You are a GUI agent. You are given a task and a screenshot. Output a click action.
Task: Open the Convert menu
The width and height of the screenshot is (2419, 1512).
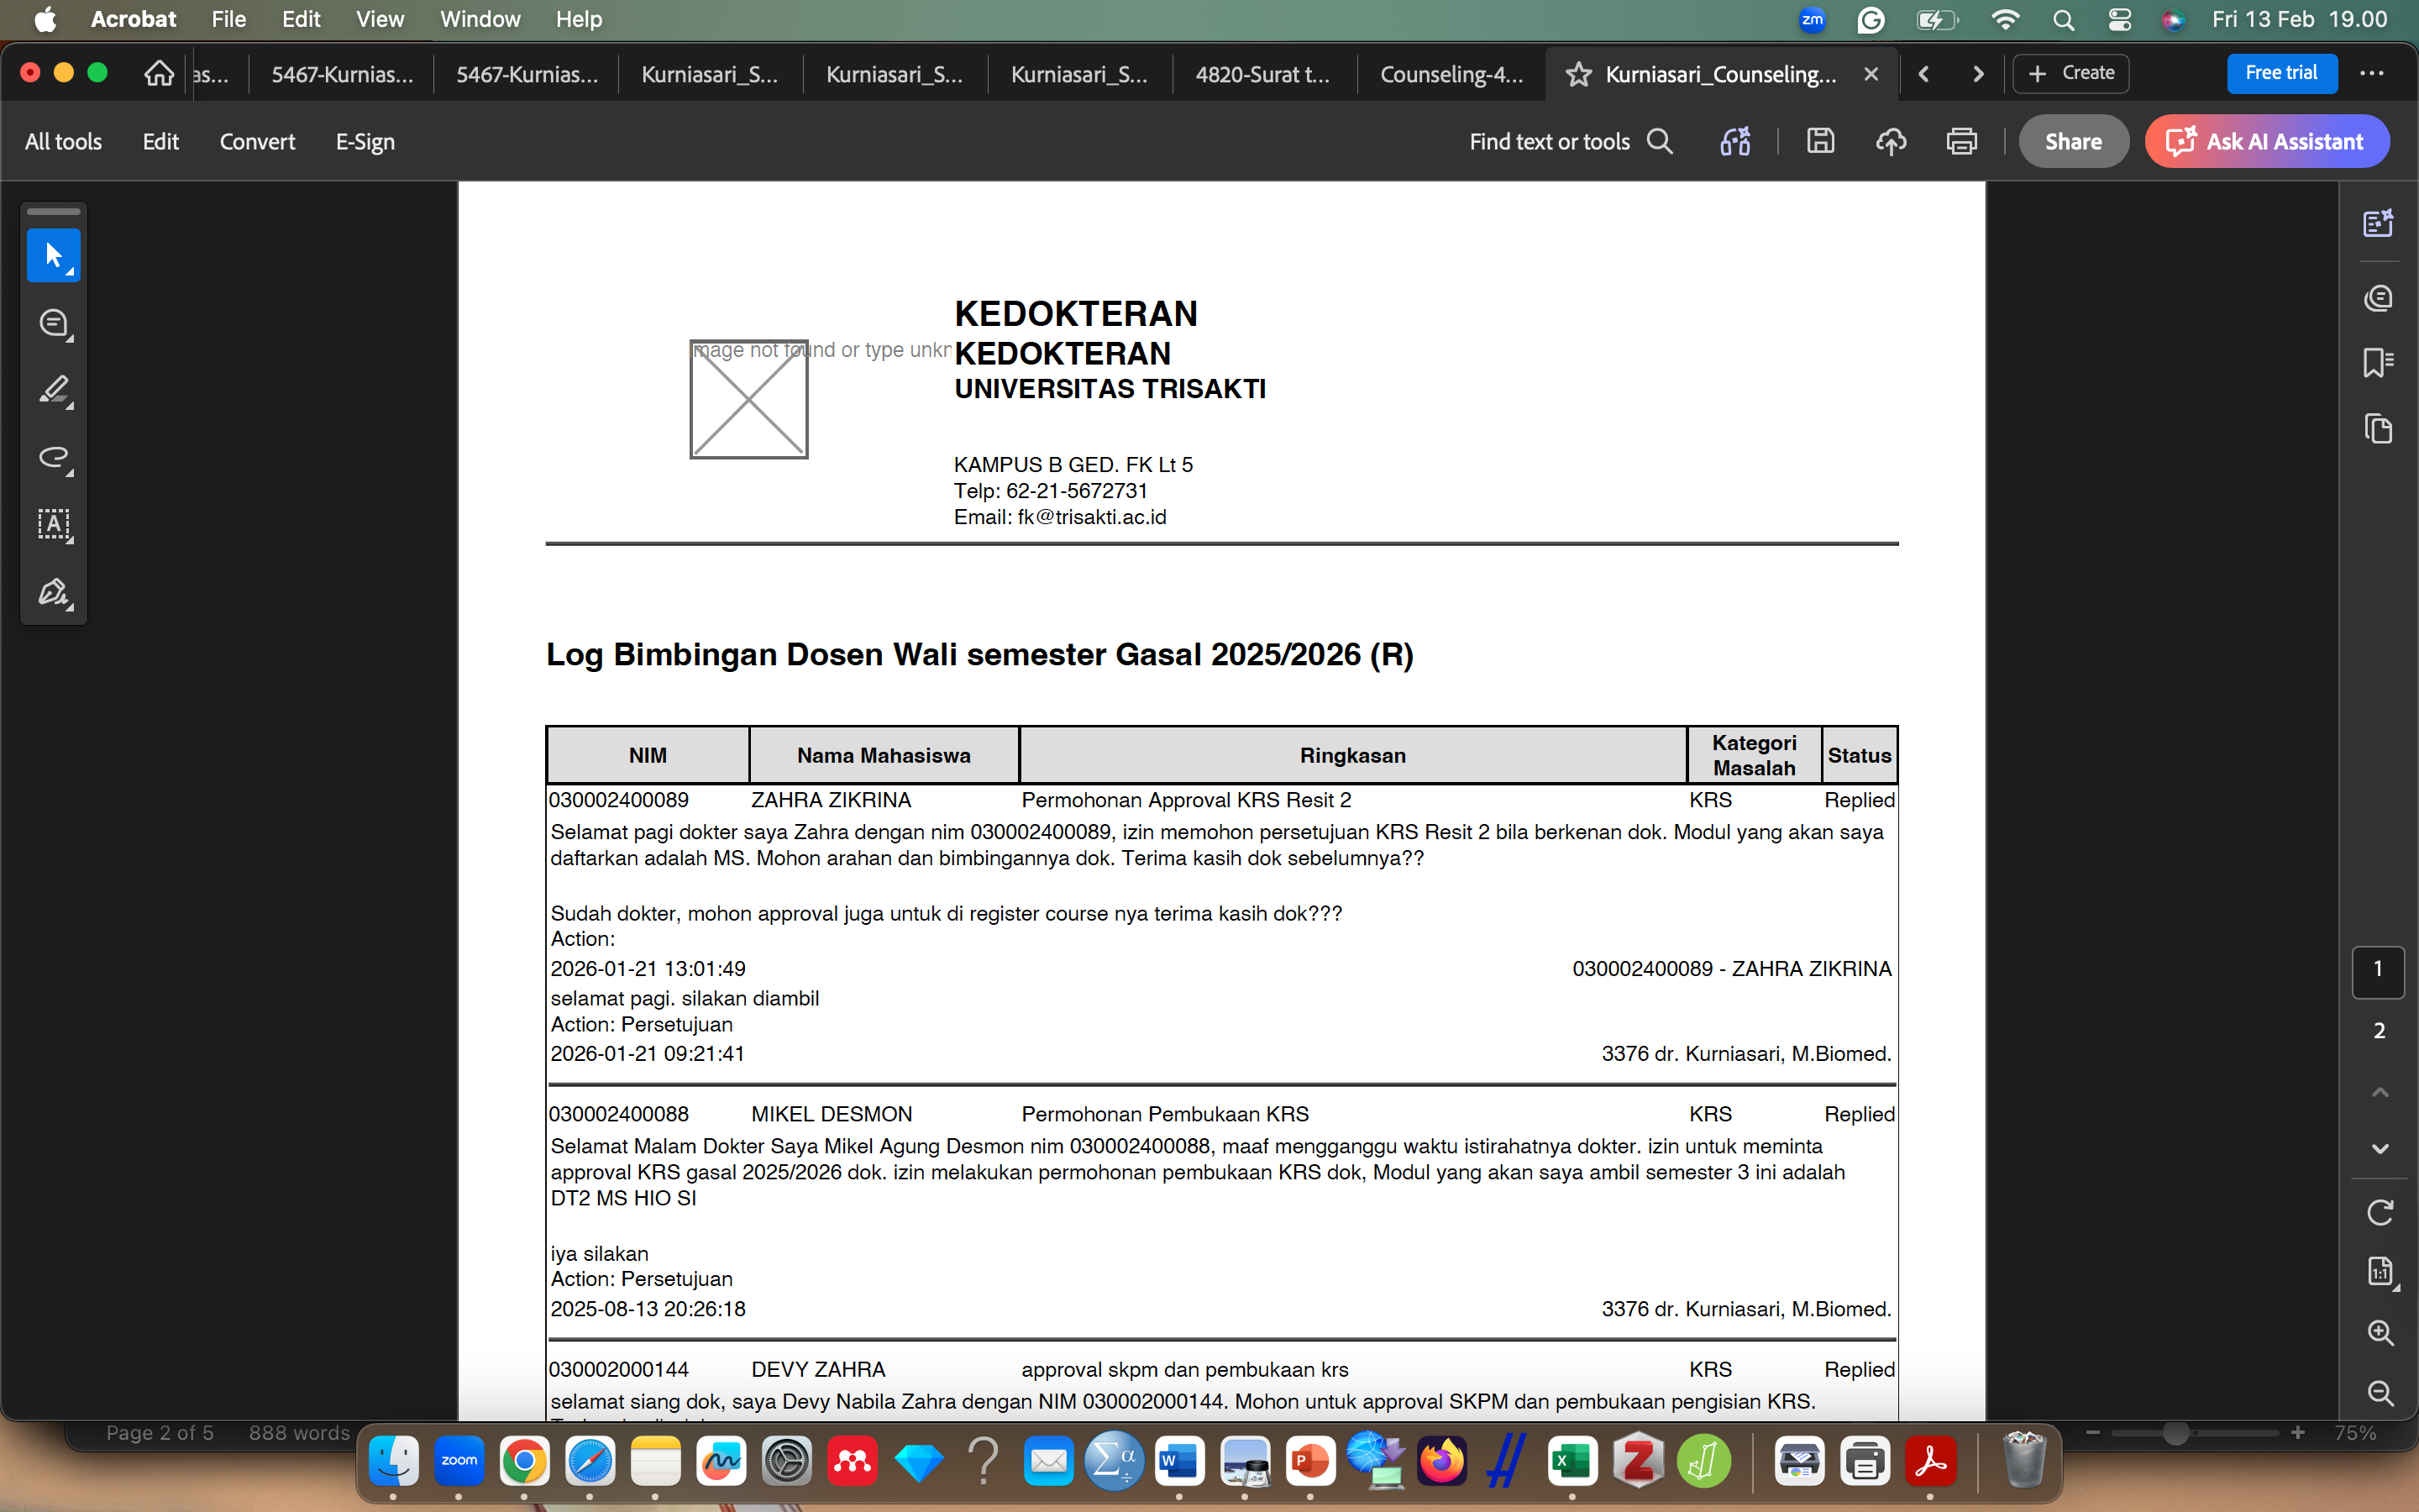(257, 141)
